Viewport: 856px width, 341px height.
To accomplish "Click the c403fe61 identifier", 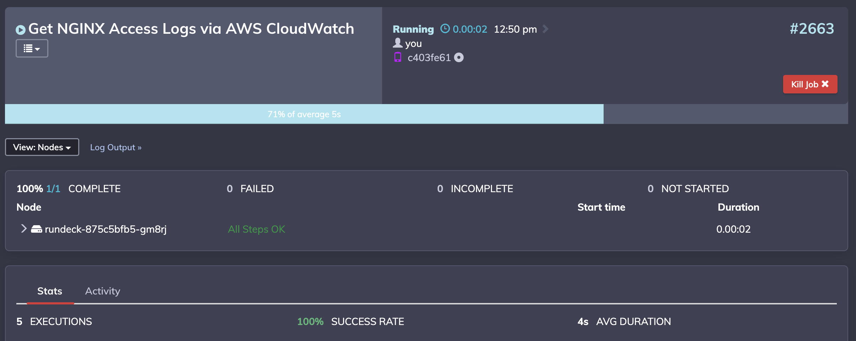I will pos(429,58).
